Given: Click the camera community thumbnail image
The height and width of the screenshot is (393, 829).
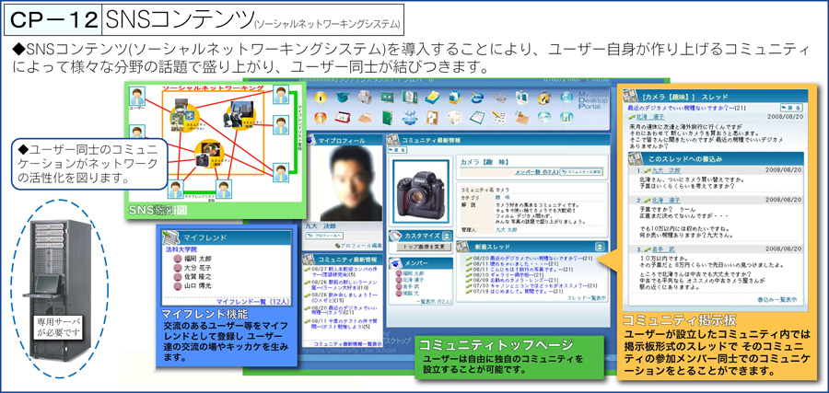Looking at the screenshot, I should 421,191.
